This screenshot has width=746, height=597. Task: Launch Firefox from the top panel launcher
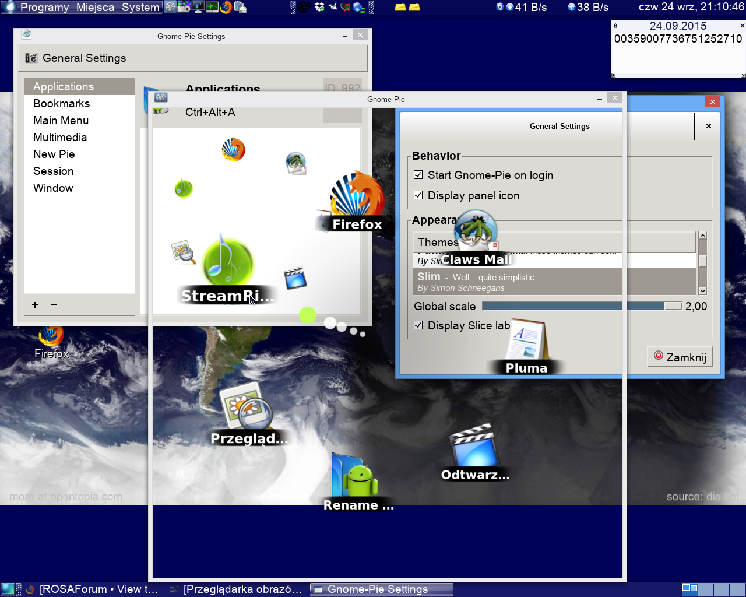point(226,7)
